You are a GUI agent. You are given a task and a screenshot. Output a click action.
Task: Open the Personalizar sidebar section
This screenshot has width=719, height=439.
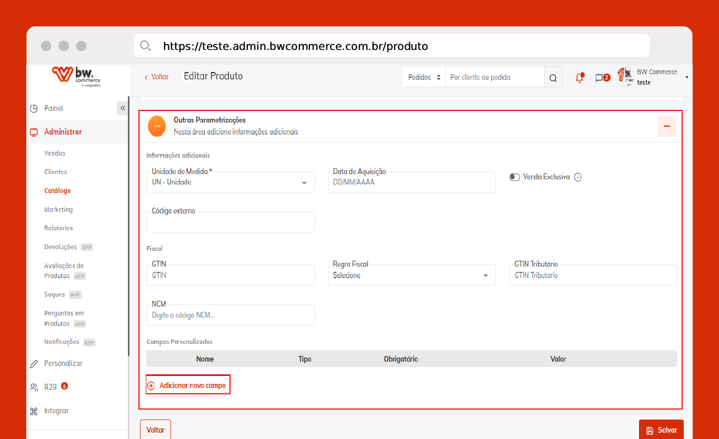coord(63,363)
